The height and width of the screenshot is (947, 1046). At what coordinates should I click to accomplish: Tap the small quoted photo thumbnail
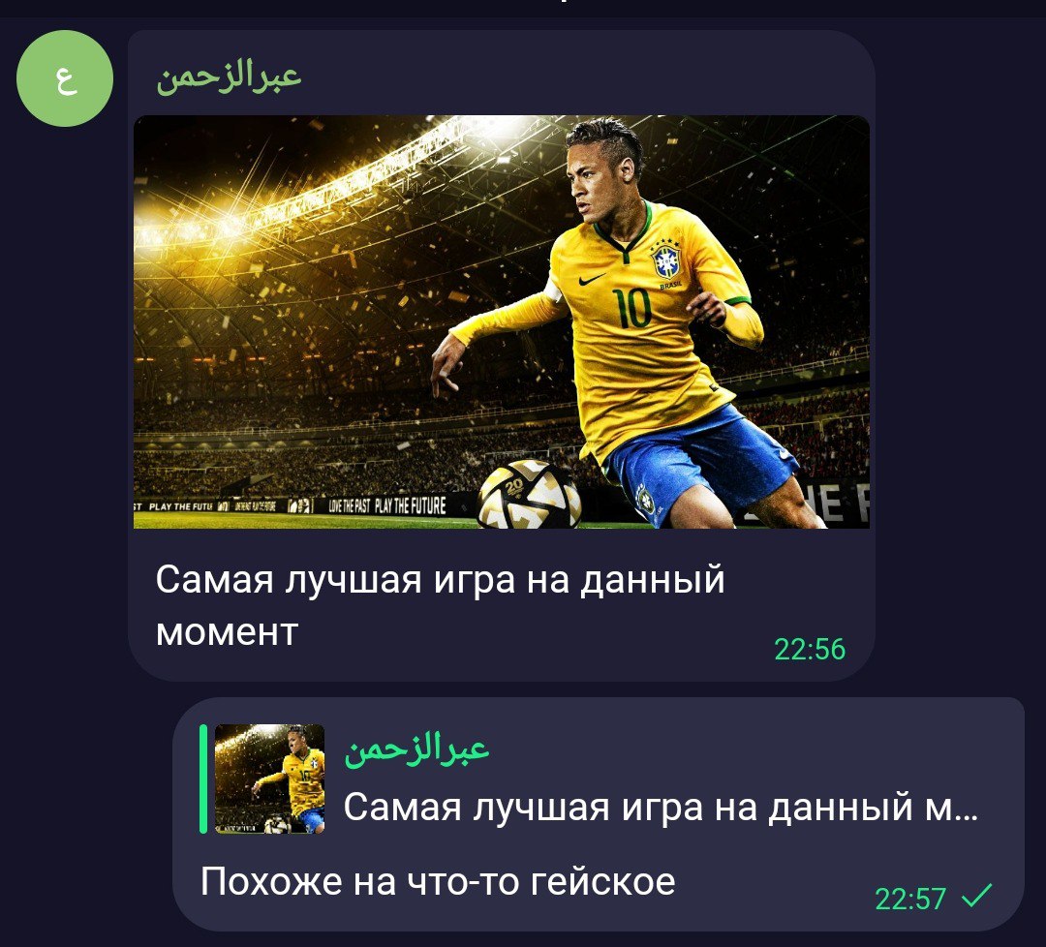[x=269, y=779]
